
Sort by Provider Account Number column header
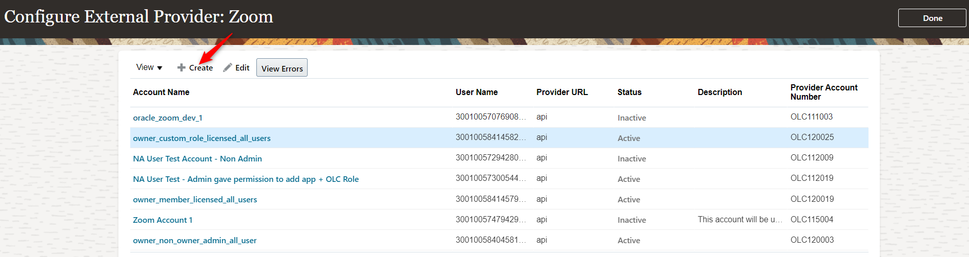(824, 92)
